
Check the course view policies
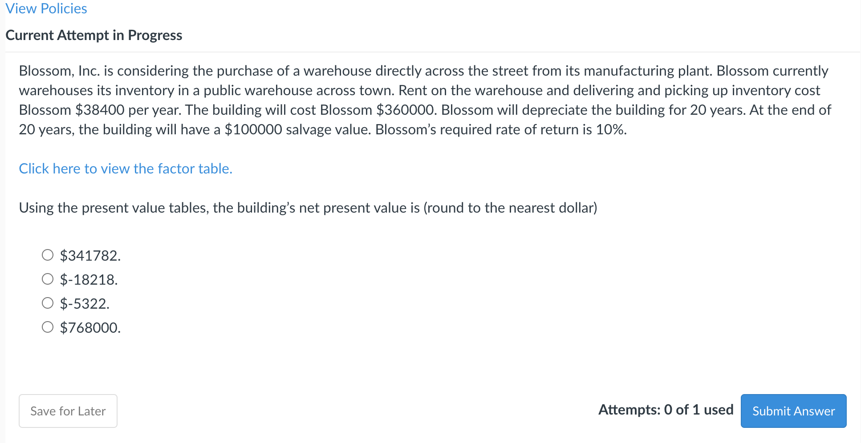[x=45, y=8]
